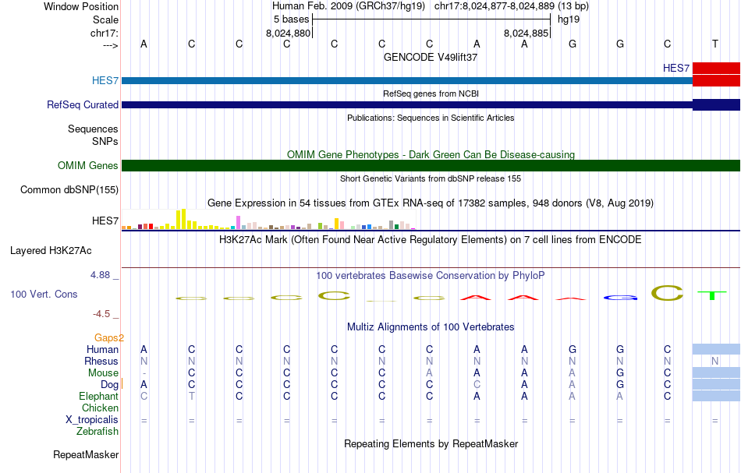741x473 pixels.
Task: Click the 'Gene Expression in 54 tissues' title
Action: pos(431,203)
